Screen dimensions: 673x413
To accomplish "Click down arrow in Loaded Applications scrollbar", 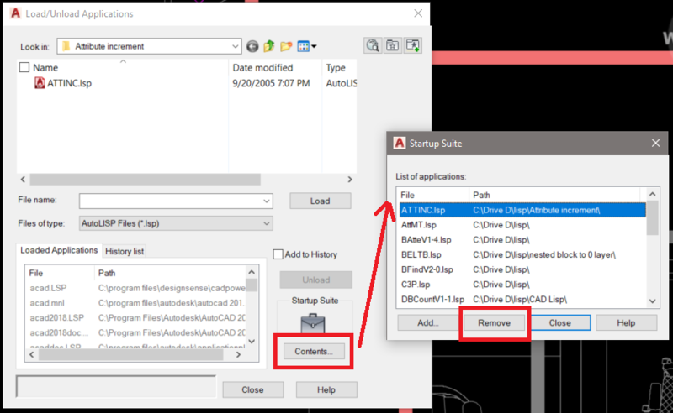I will pos(252,342).
